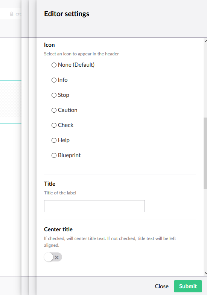Select the Check icon option
Viewport: 207px width, 295px height.
point(54,125)
